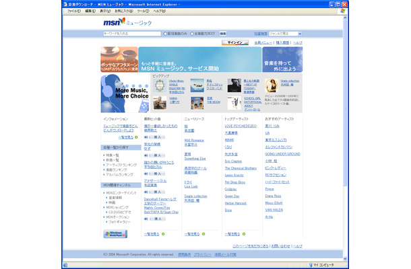Play preview speaker icon under first hit song

coord(146,137)
